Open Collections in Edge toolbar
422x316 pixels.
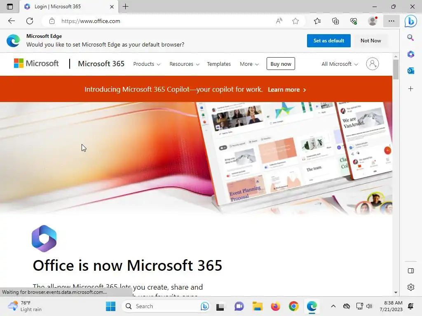335,21
